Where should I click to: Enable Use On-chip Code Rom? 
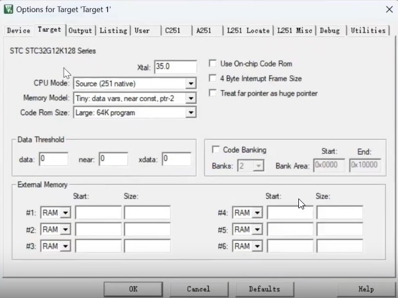(213, 64)
